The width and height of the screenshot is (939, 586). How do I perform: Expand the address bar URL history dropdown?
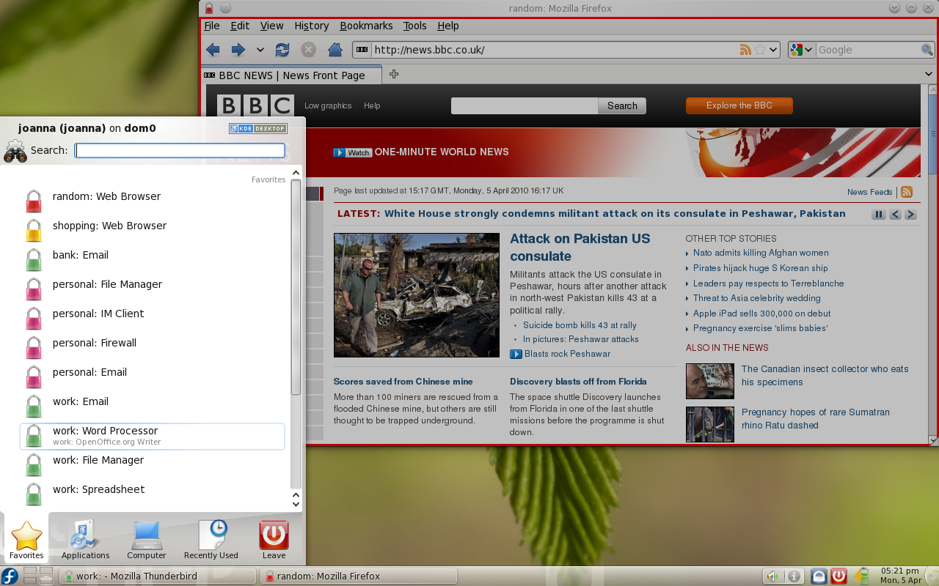773,50
